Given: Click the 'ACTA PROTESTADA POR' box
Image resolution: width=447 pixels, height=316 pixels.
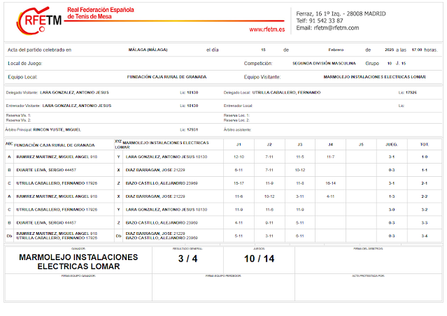Looking at the screenshot, I should (369, 287).
